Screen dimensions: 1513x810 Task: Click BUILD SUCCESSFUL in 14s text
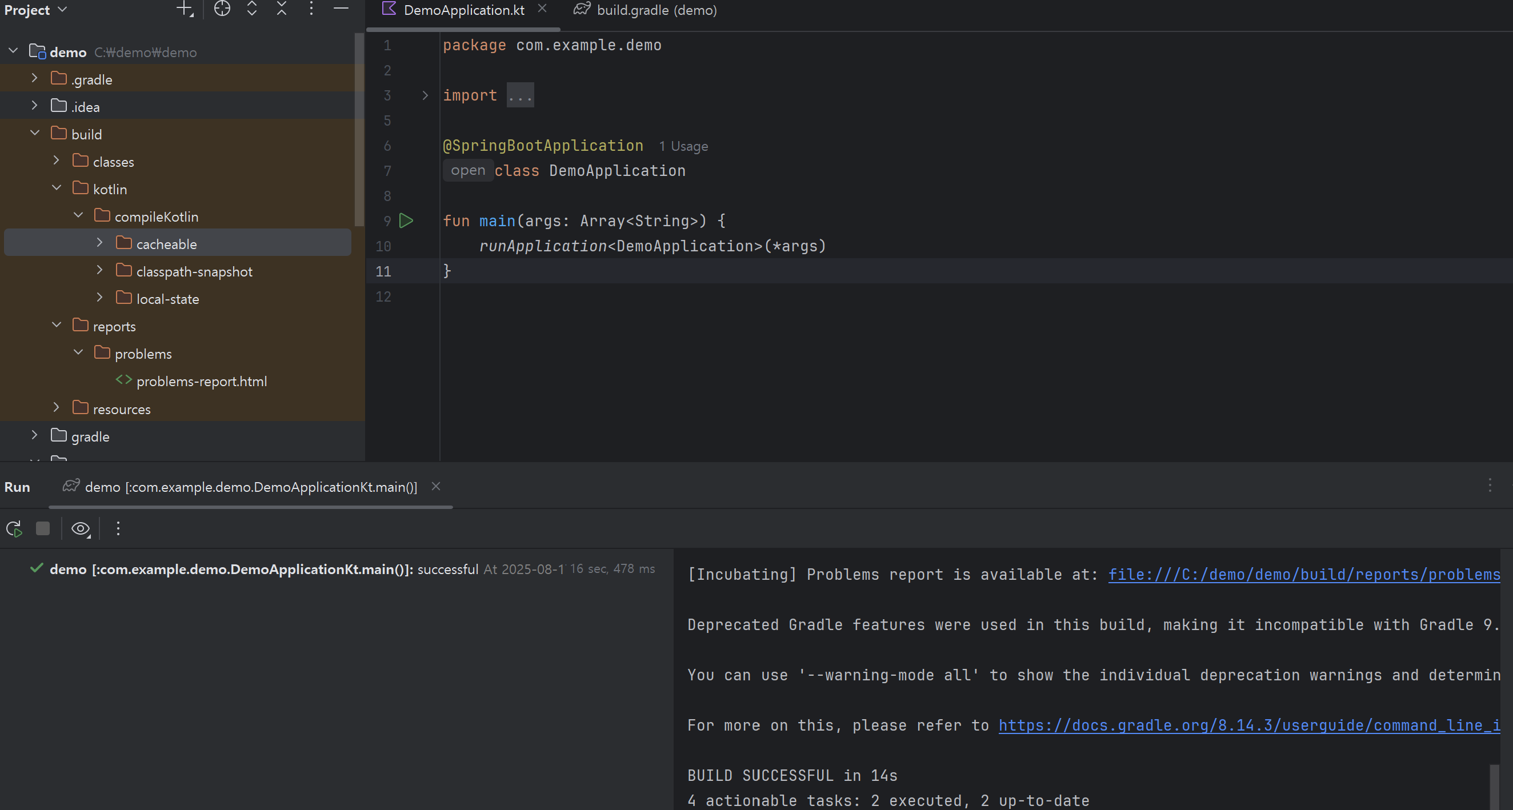[792, 775]
